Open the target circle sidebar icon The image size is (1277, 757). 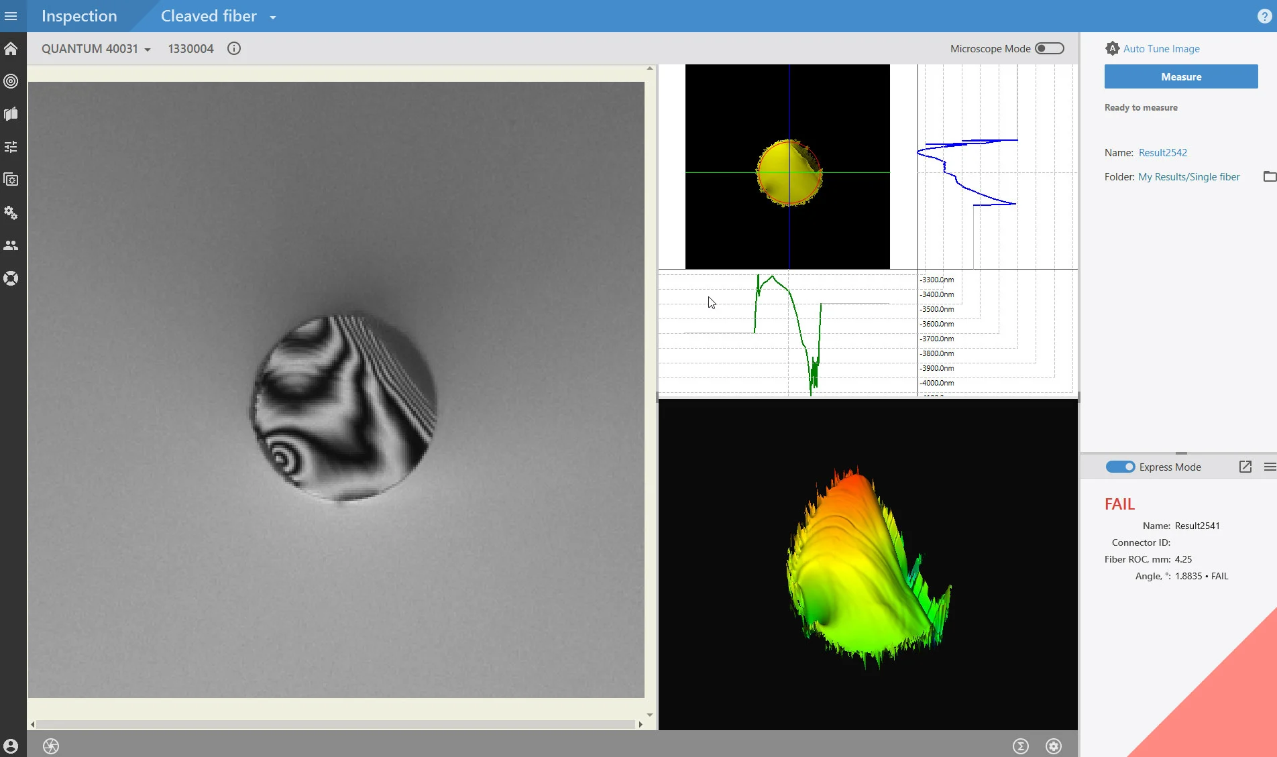(x=11, y=81)
